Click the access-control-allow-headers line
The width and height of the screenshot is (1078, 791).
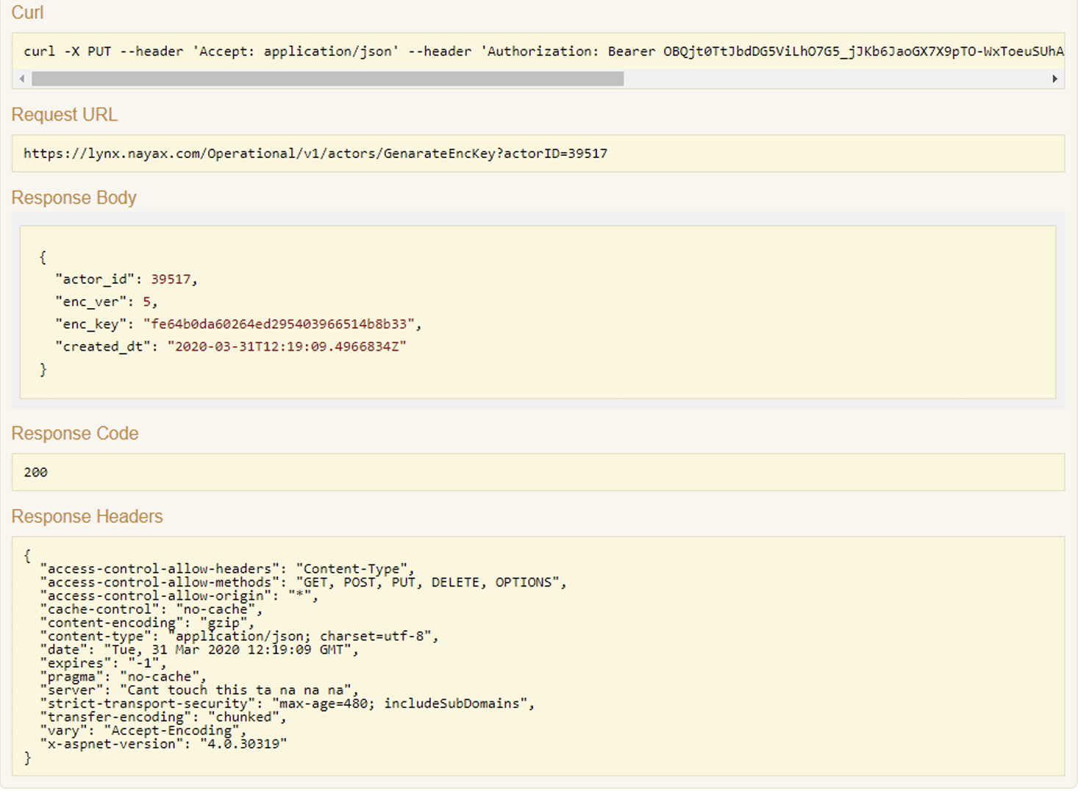tap(227, 569)
